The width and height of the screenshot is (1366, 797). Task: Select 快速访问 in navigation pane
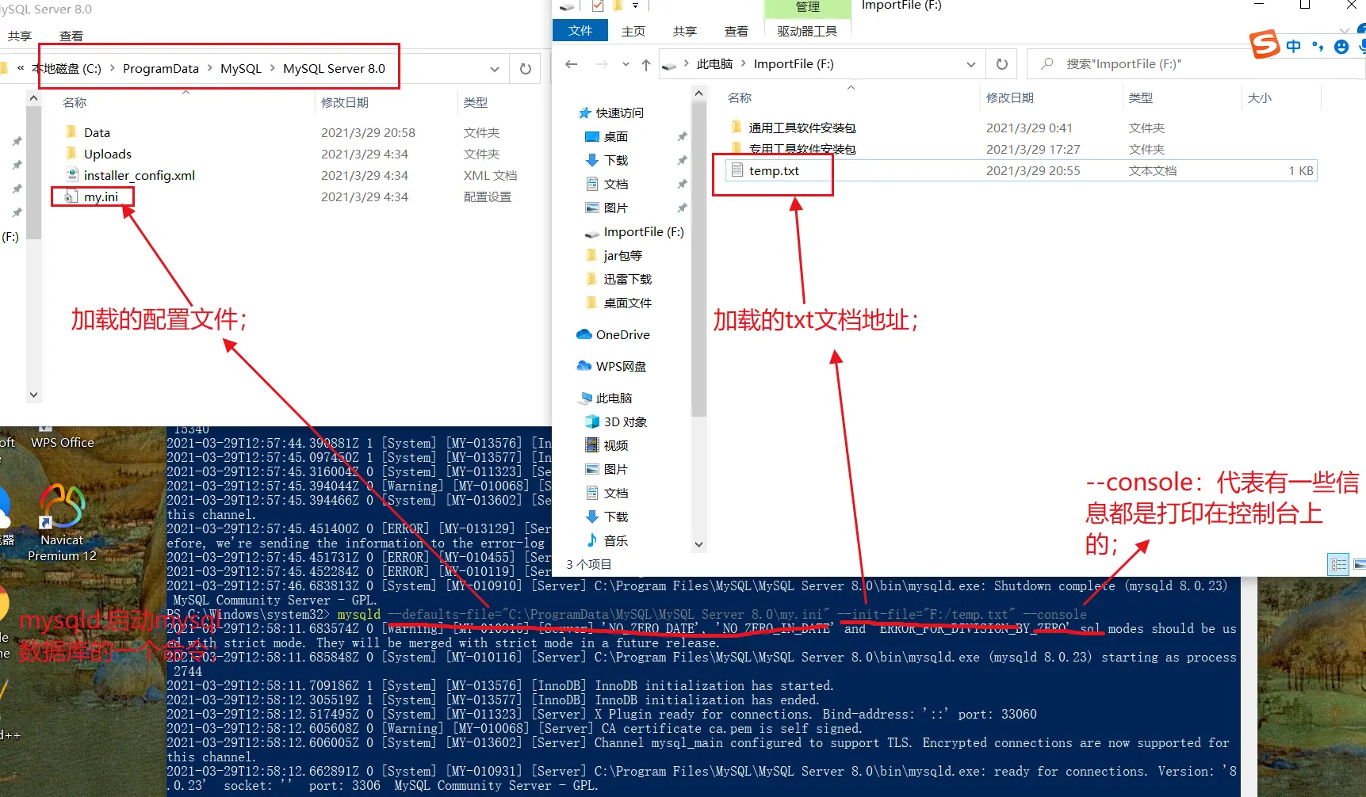point(611,113)
